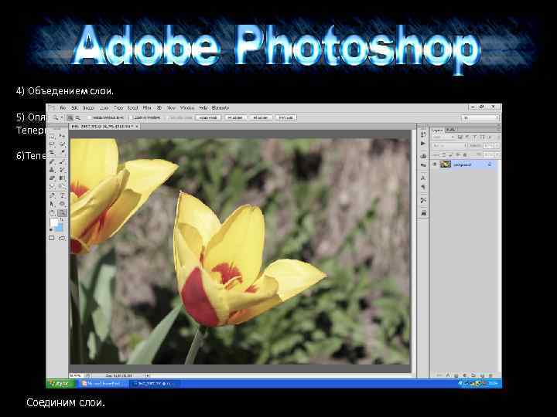Open the Image menu
557x417 pixels.
pos(88,108)
